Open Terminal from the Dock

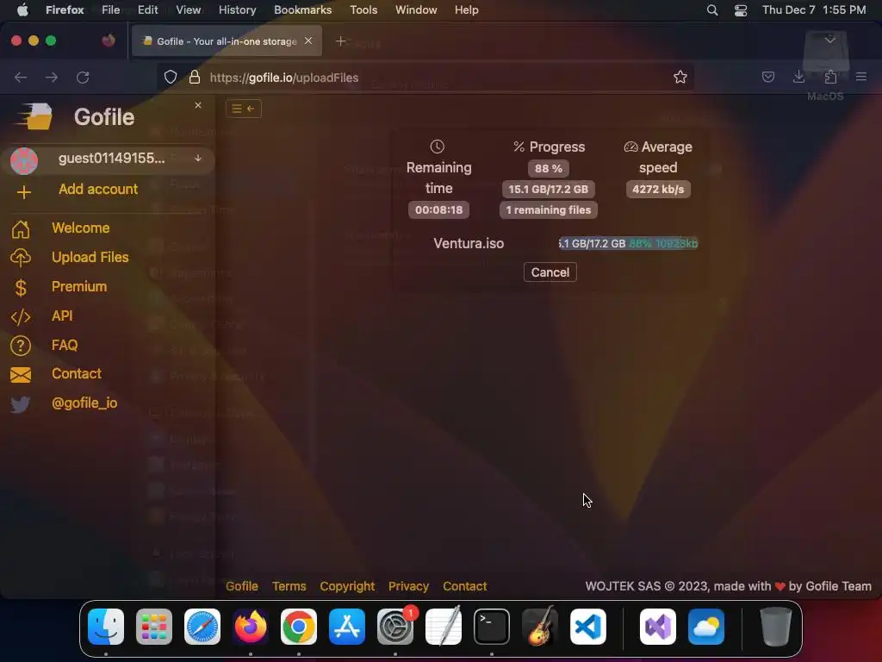click(492, 627)
